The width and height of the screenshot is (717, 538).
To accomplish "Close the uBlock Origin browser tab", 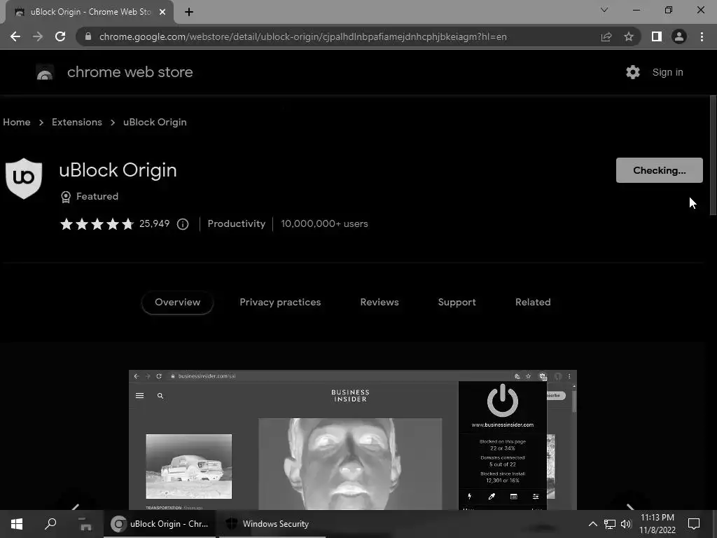I will (x=162, y=12).
